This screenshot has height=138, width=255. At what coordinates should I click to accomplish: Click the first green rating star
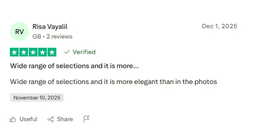[15, 52]
